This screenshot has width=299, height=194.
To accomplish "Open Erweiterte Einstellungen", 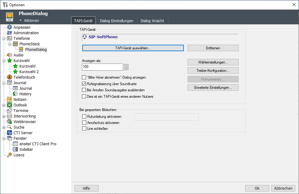I will (212, 87).
